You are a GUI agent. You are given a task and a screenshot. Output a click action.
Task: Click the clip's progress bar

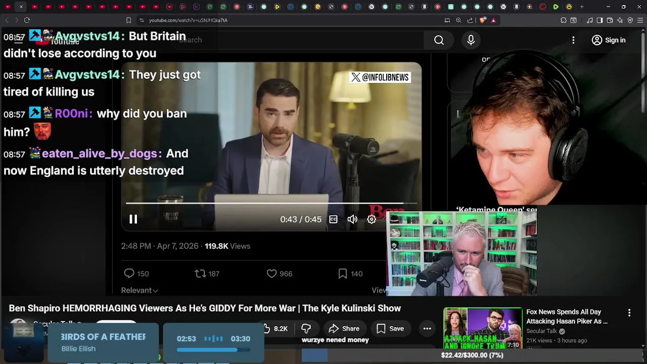click(x=271, y=203)
